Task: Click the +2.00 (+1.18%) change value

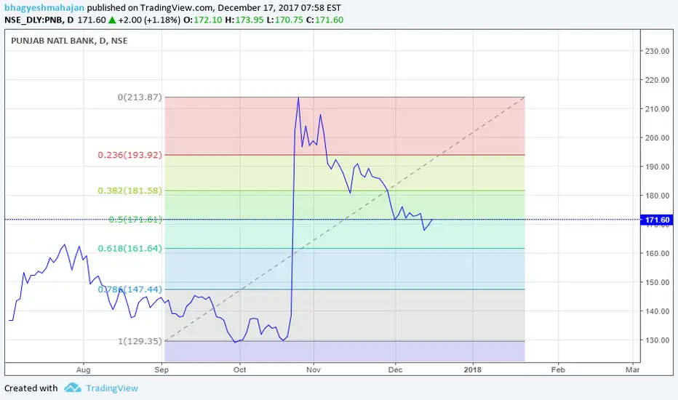Action: tap(149, 20)
